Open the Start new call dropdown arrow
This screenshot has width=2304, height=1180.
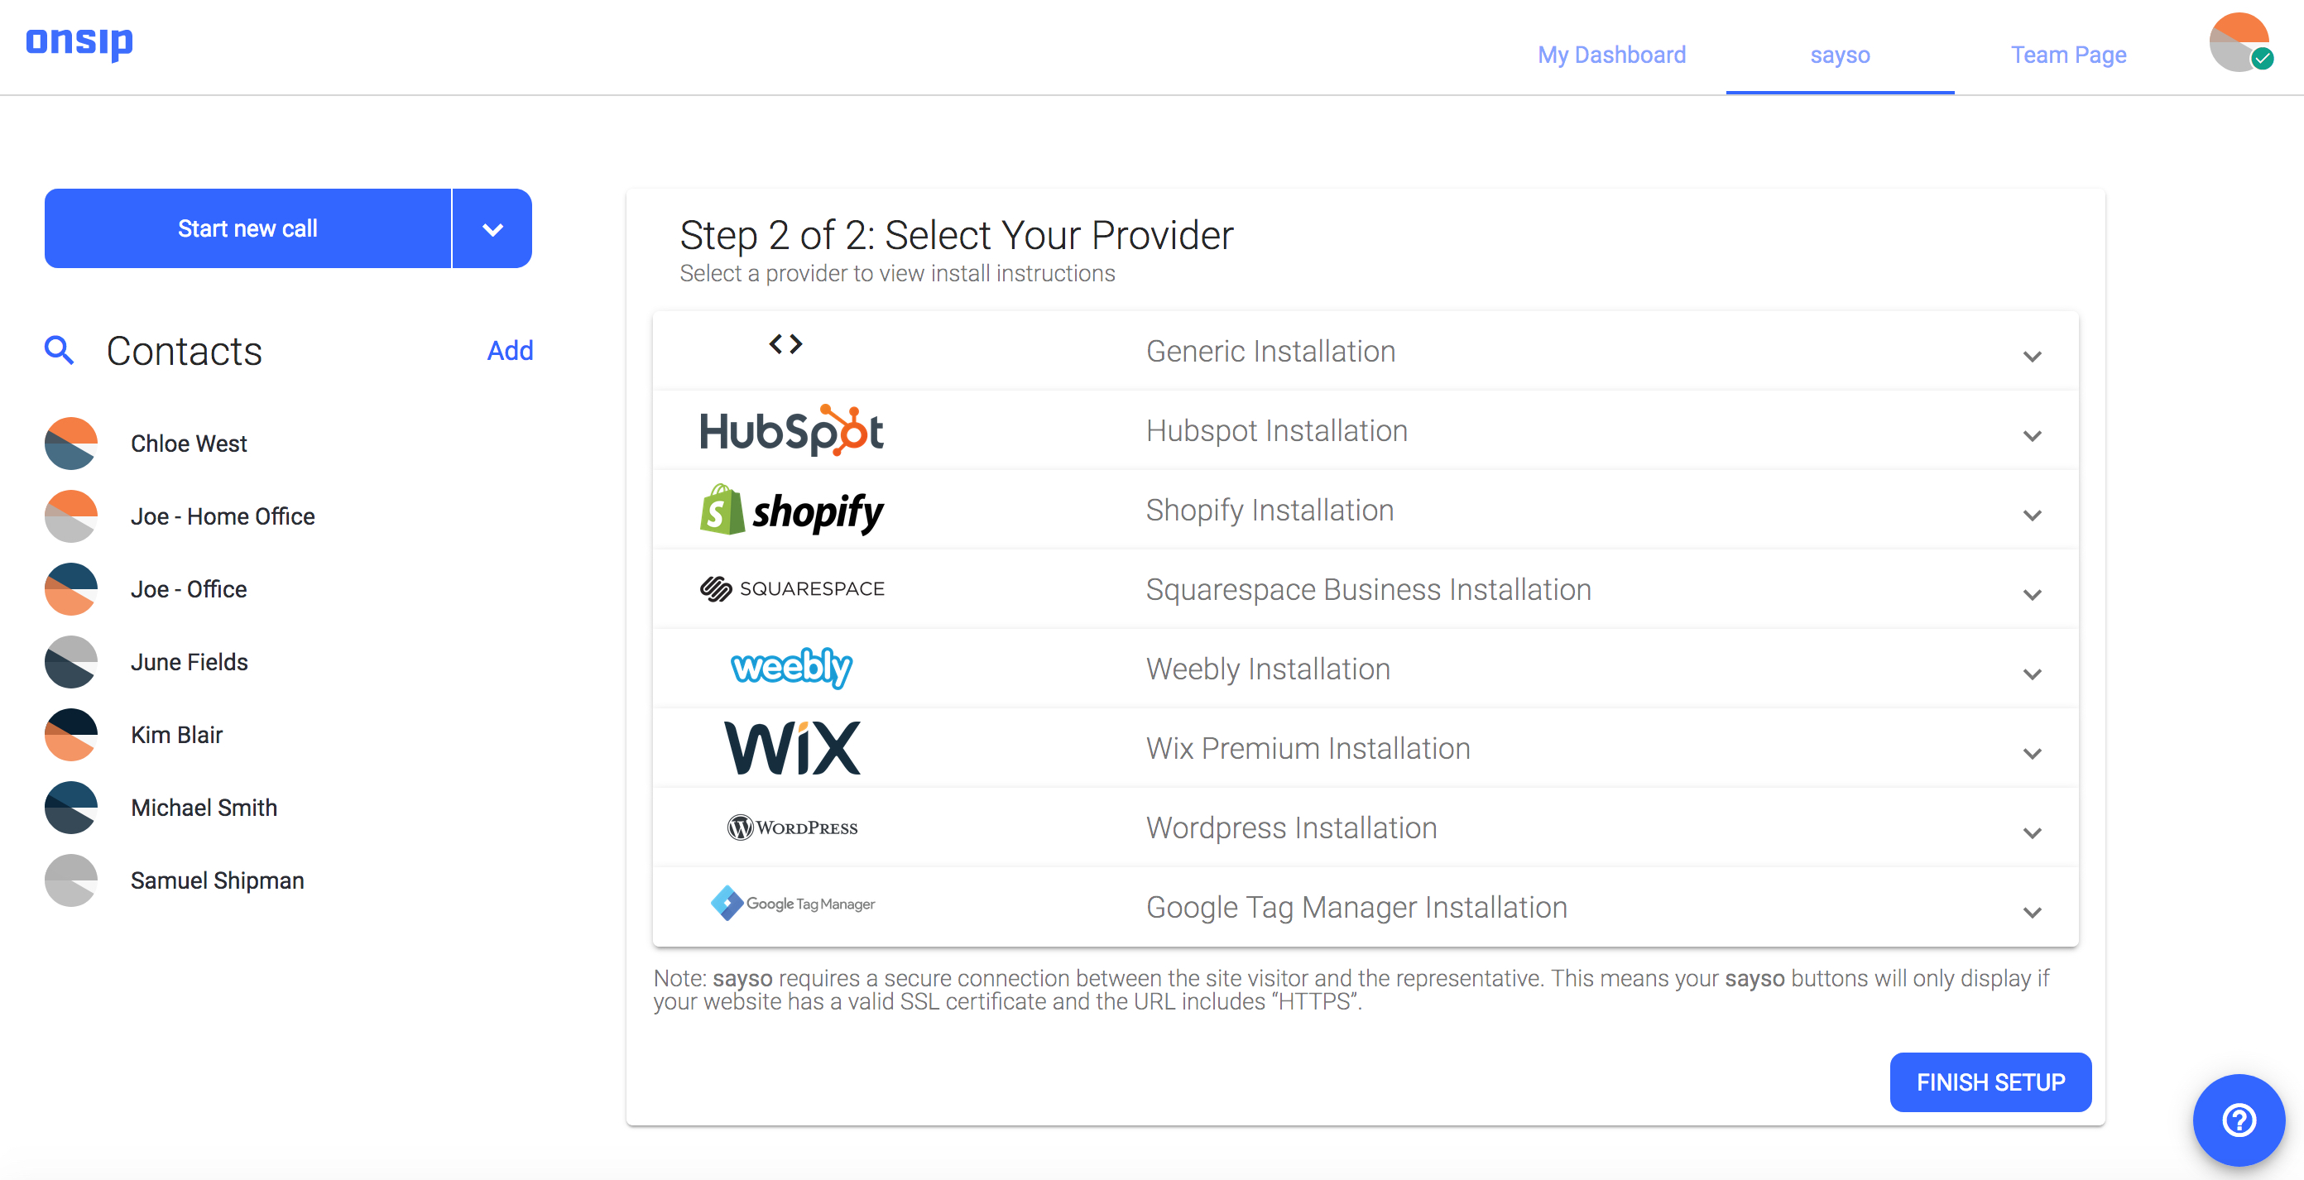(x=492, y=228)
